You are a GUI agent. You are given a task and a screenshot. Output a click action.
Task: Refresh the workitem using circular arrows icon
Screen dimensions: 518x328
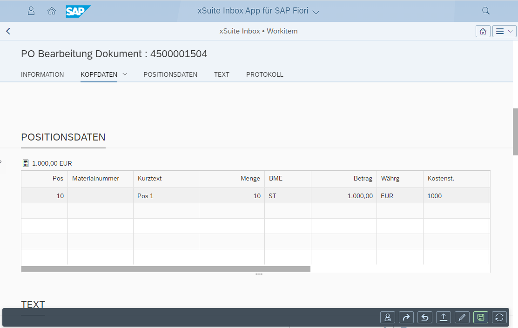click(499, 317)
